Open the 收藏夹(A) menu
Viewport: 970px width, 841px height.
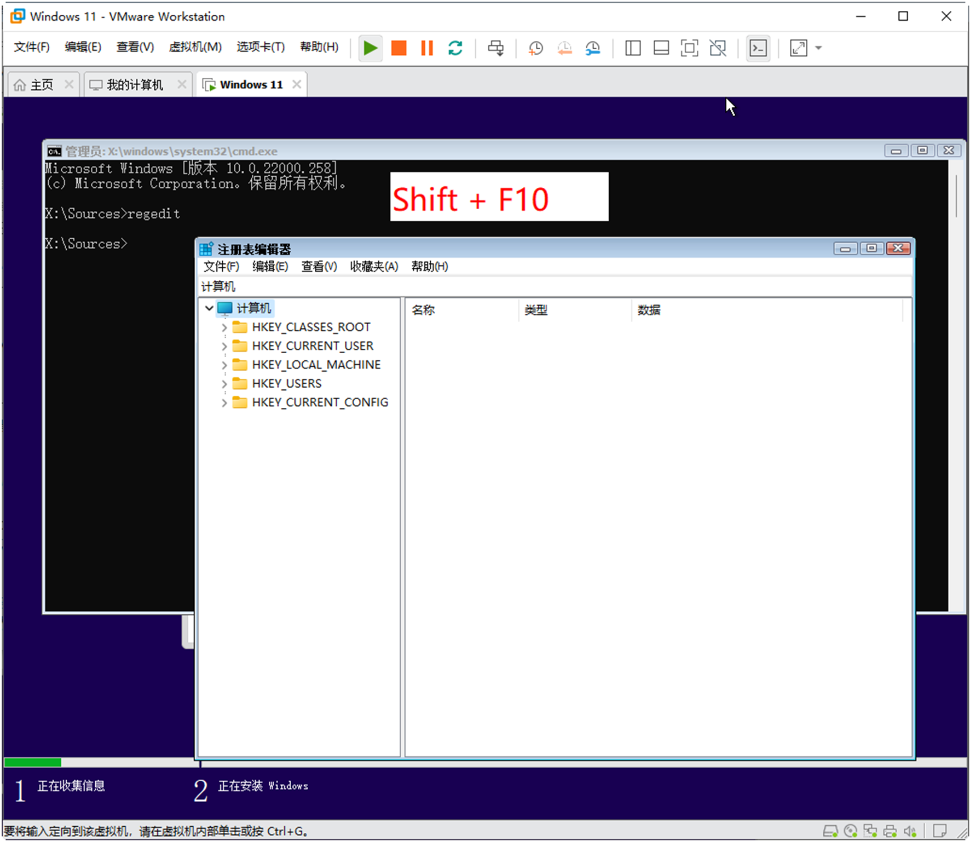point(374,267)
